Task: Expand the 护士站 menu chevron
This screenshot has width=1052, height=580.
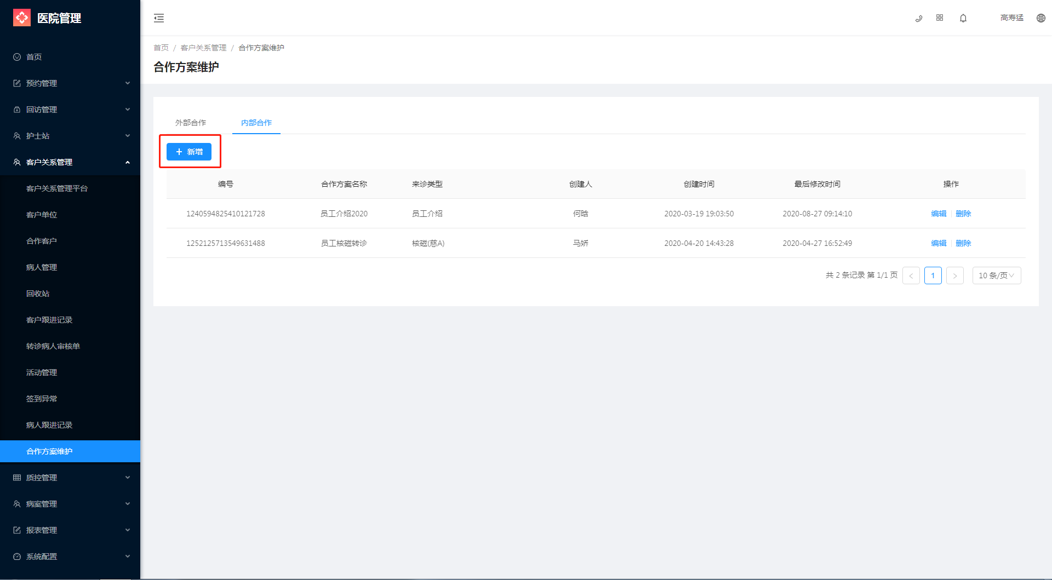Action: [128, 136]
